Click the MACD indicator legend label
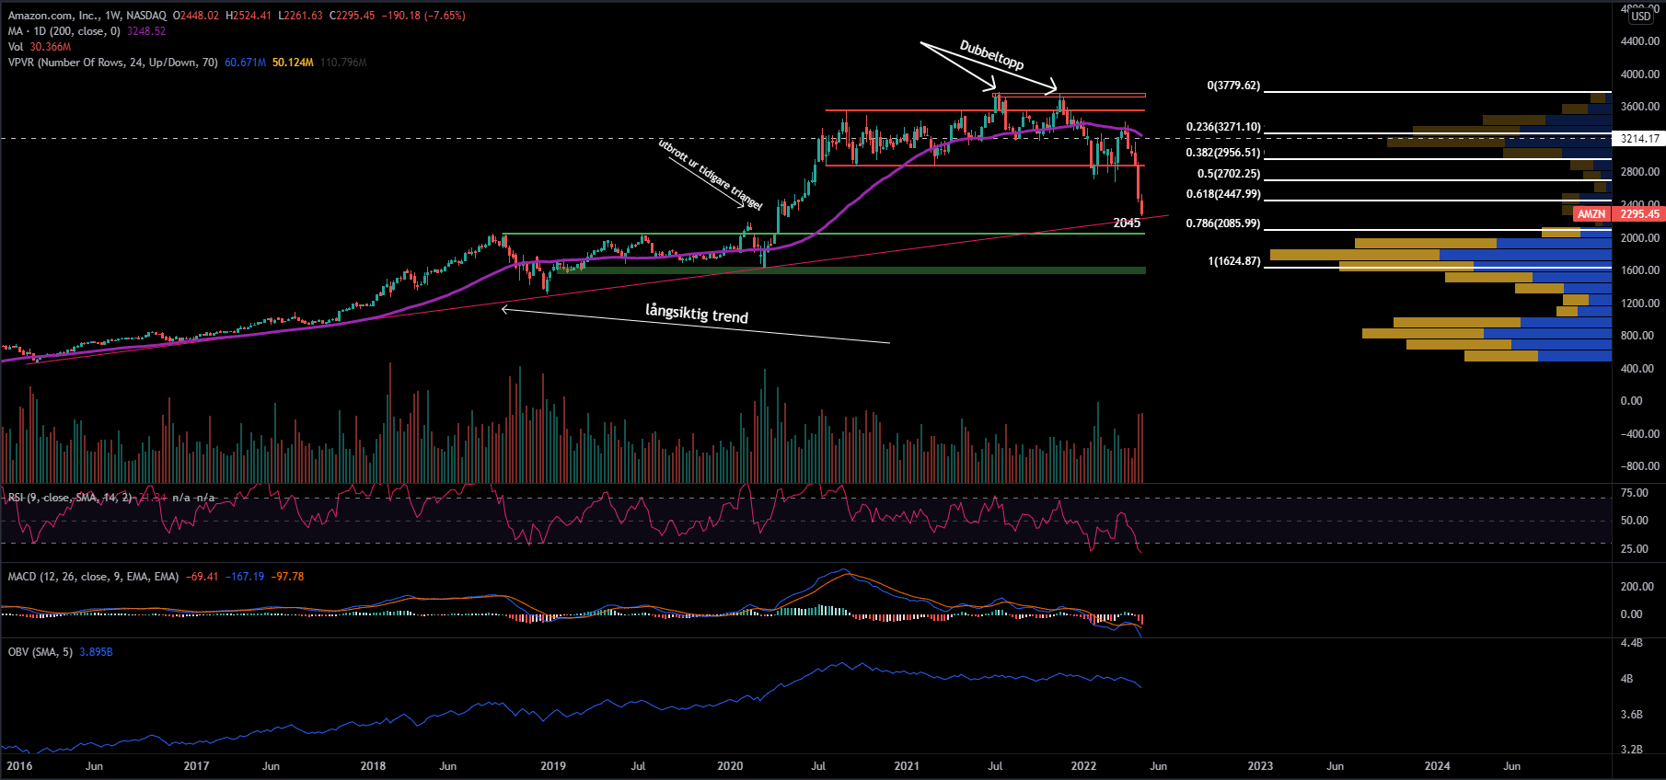 coord(92,577)
